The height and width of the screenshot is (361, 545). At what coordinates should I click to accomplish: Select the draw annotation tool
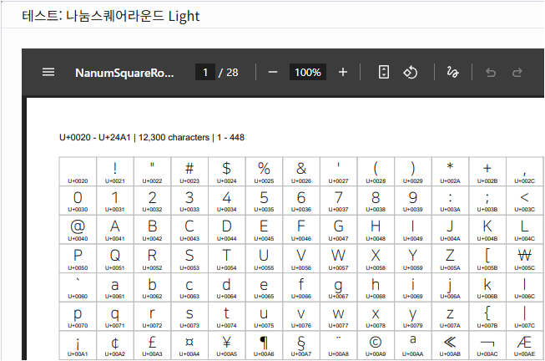(x=452, y=72)
